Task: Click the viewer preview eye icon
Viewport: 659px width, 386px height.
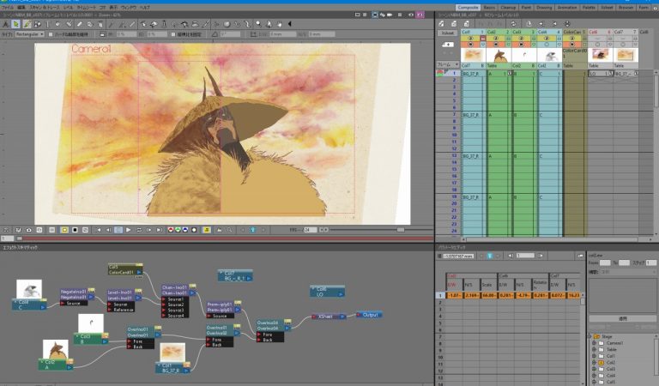Action: click(411, 15)
